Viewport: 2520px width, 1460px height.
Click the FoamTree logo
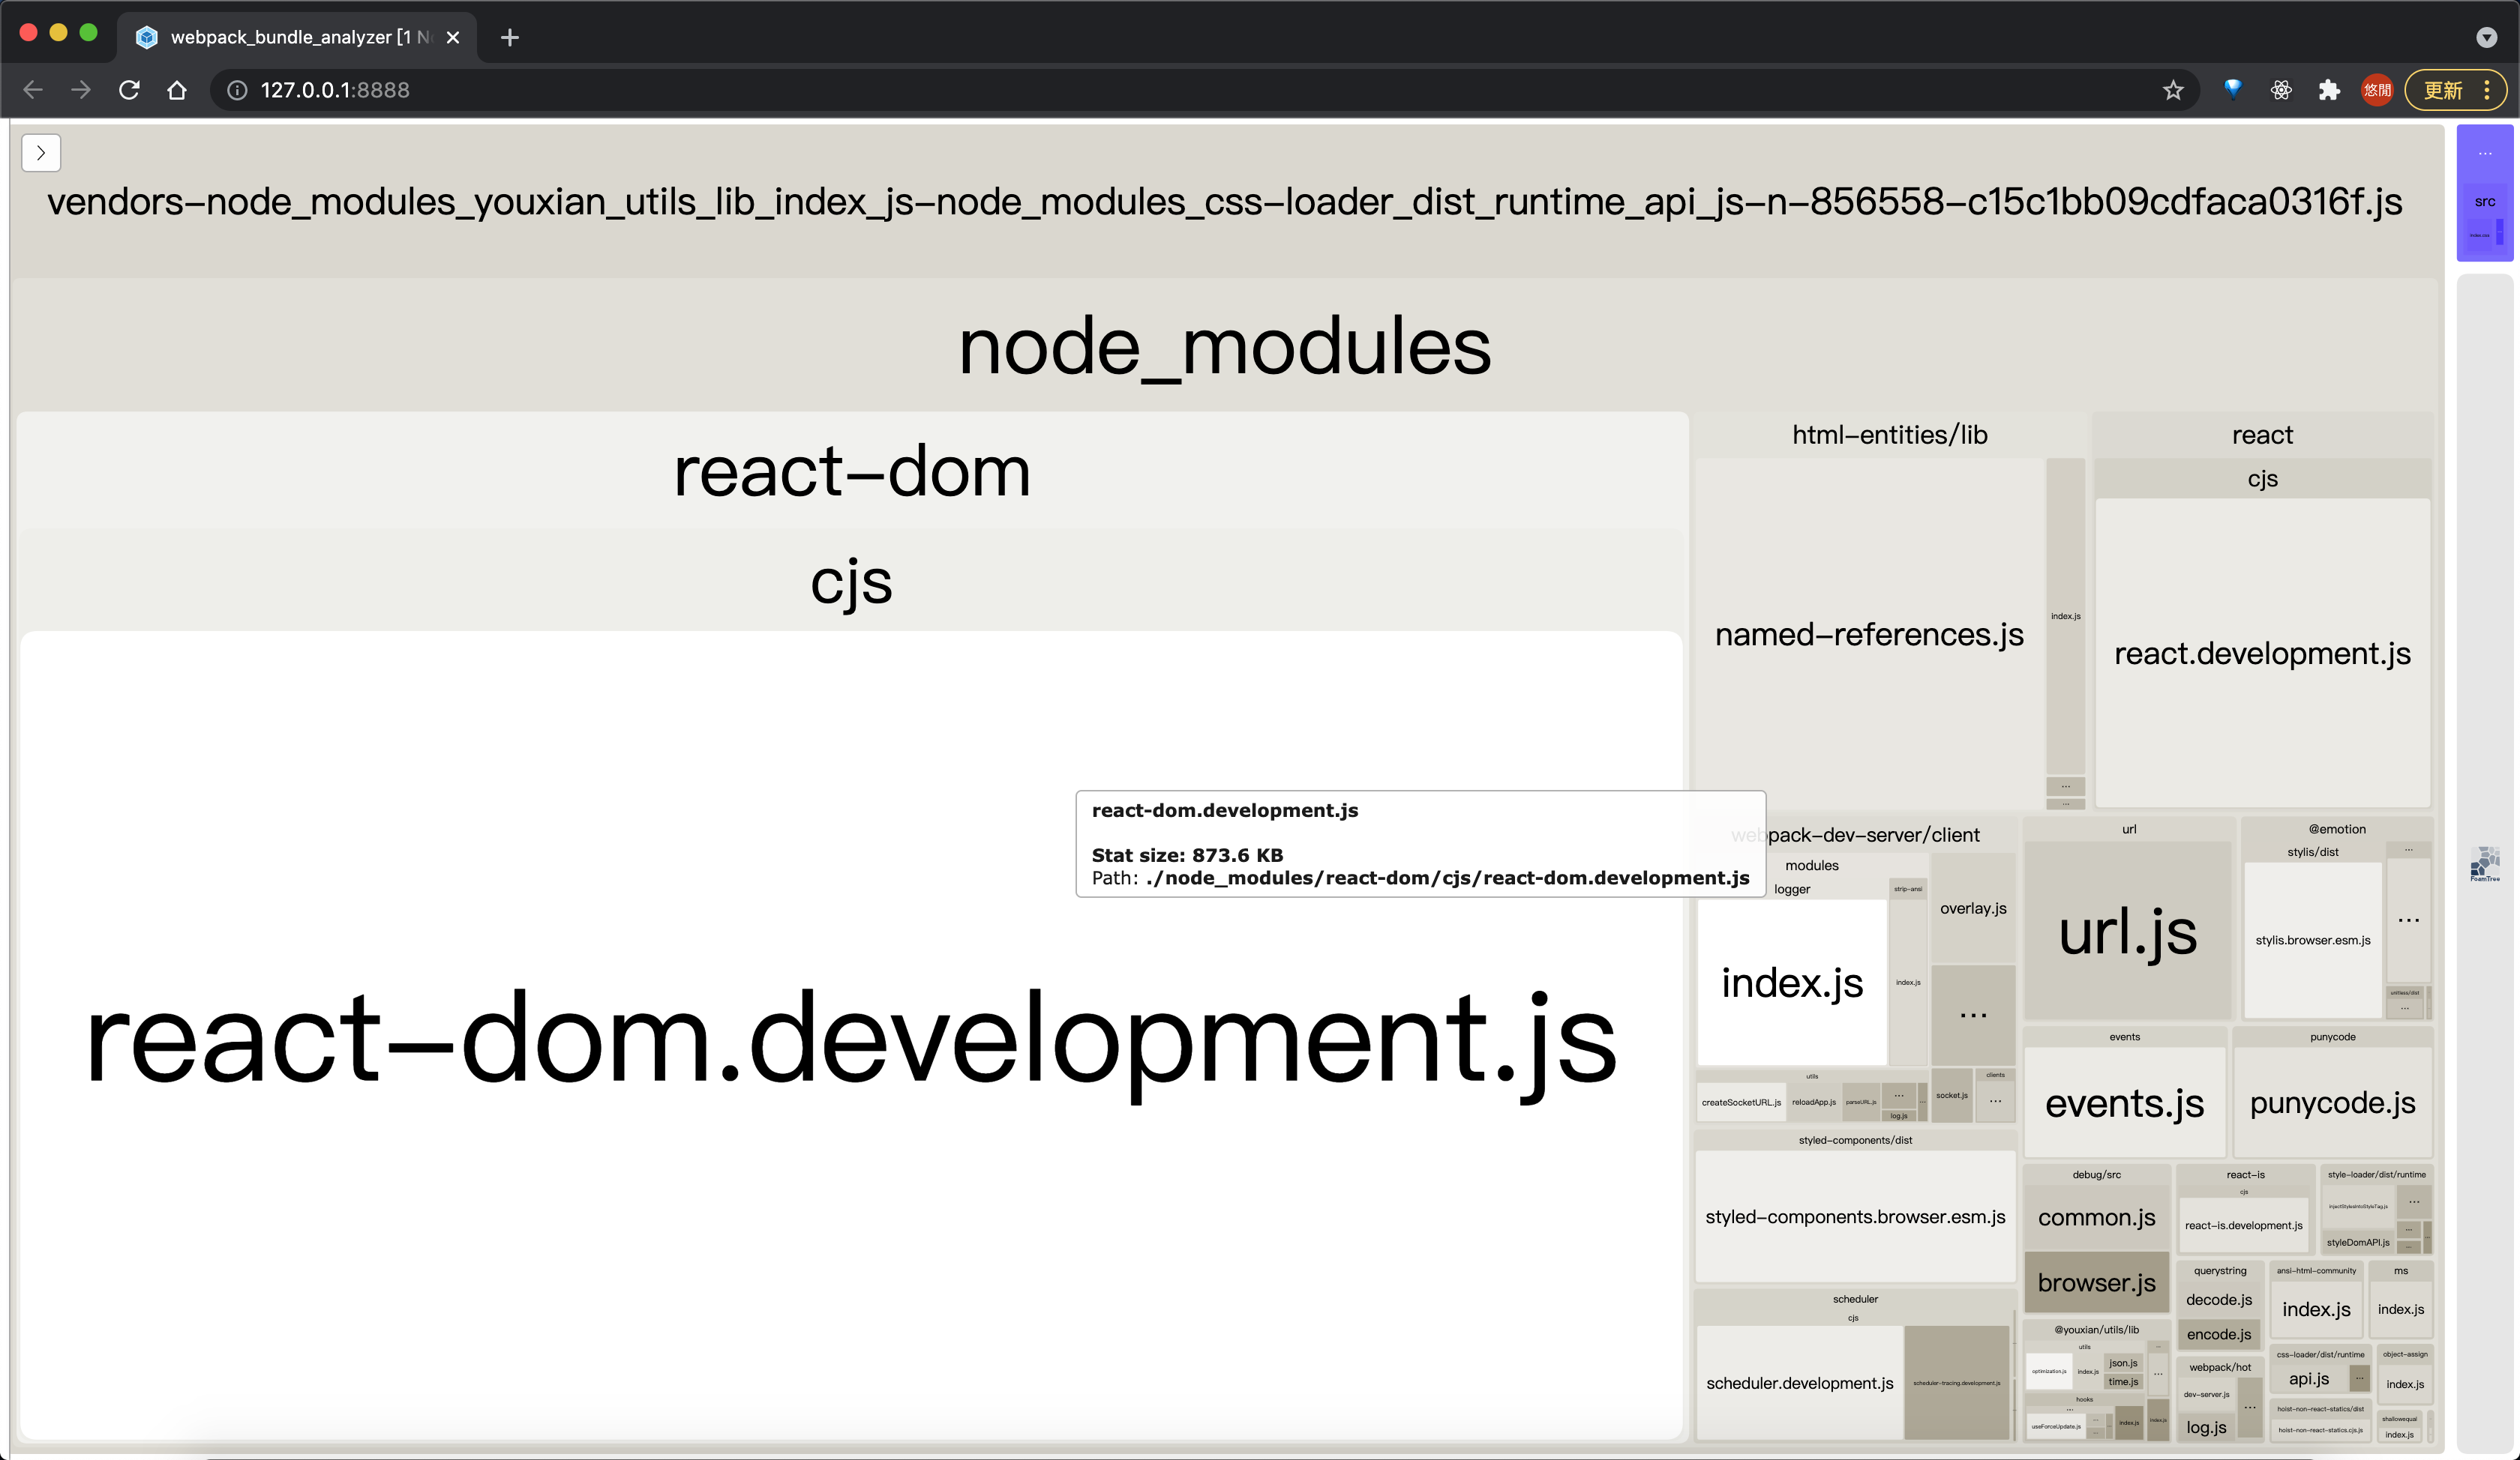point(2484,864)
